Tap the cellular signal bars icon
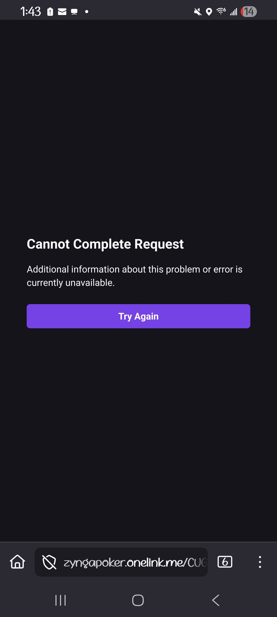 [233, 12]
